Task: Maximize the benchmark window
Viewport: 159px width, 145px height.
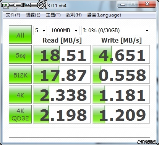Action: pos(133,4)
